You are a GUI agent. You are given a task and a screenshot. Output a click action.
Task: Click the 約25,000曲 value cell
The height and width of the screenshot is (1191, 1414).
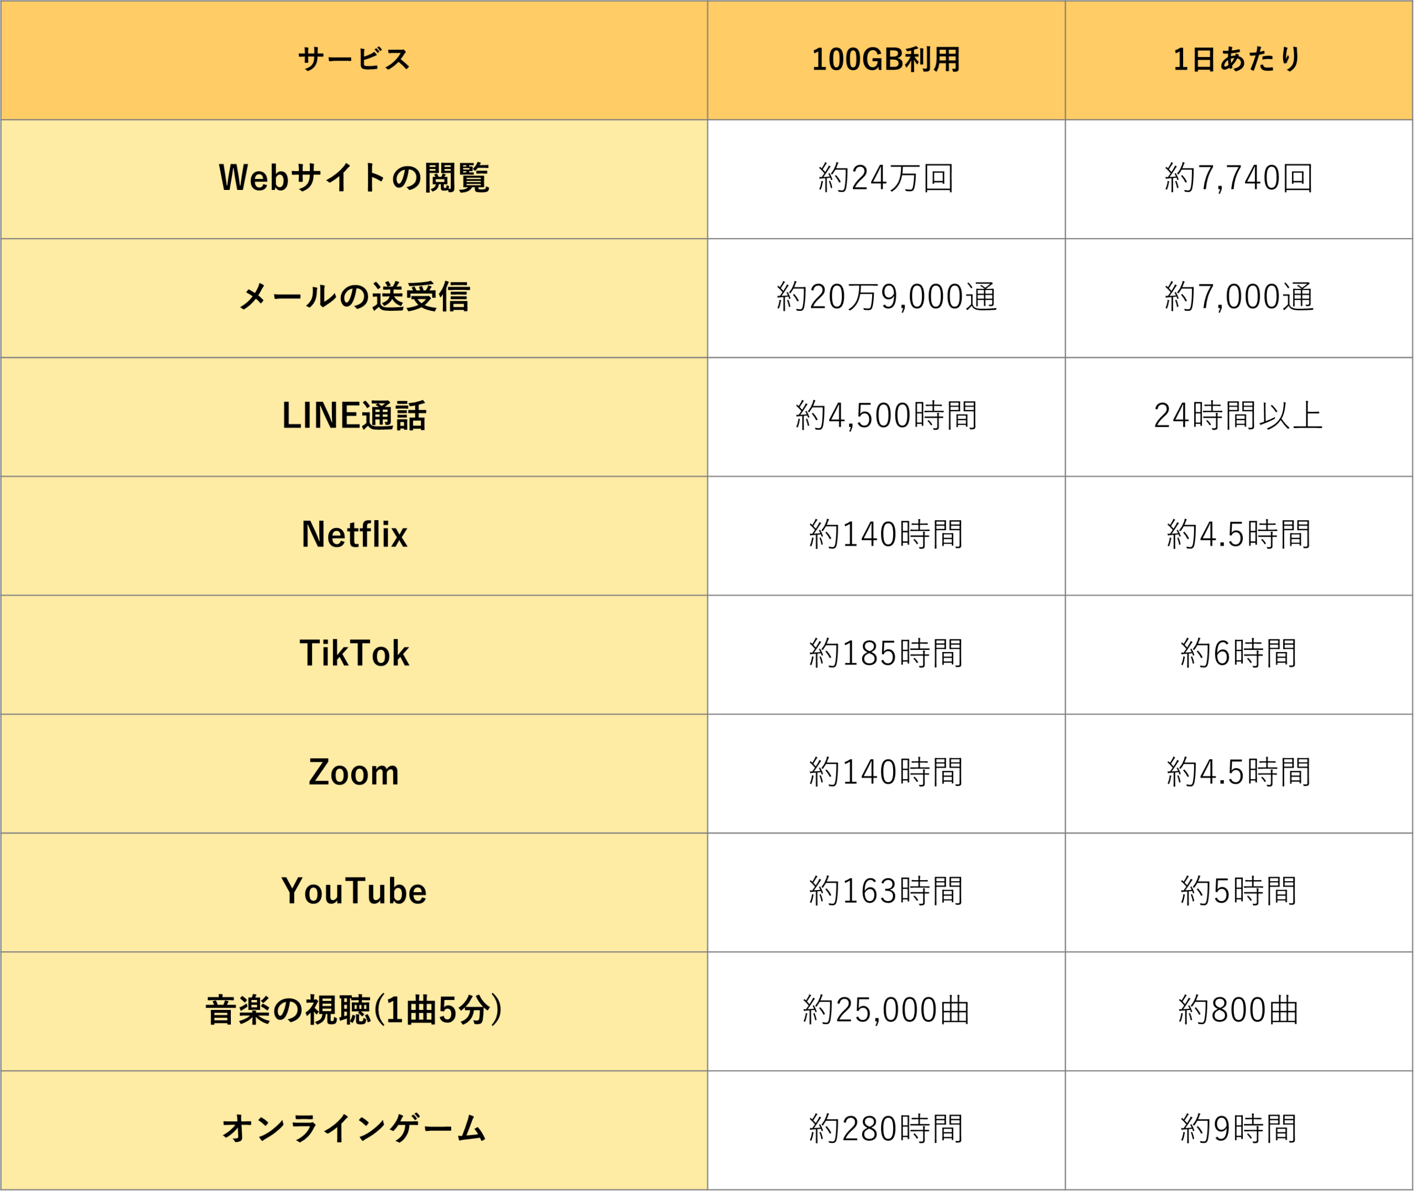885,1010
